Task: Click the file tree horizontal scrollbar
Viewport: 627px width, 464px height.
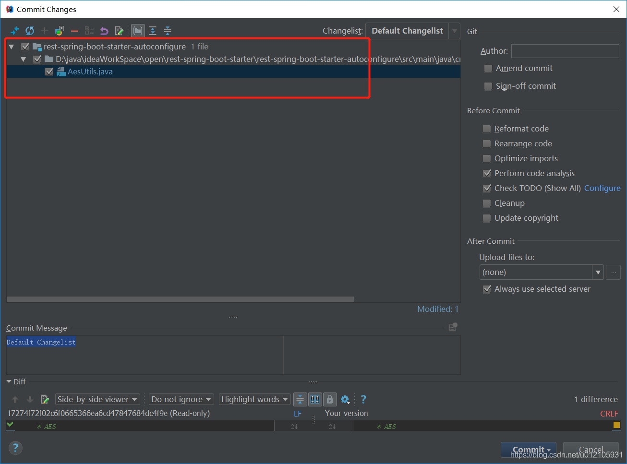Action: (x=181, y=299)
